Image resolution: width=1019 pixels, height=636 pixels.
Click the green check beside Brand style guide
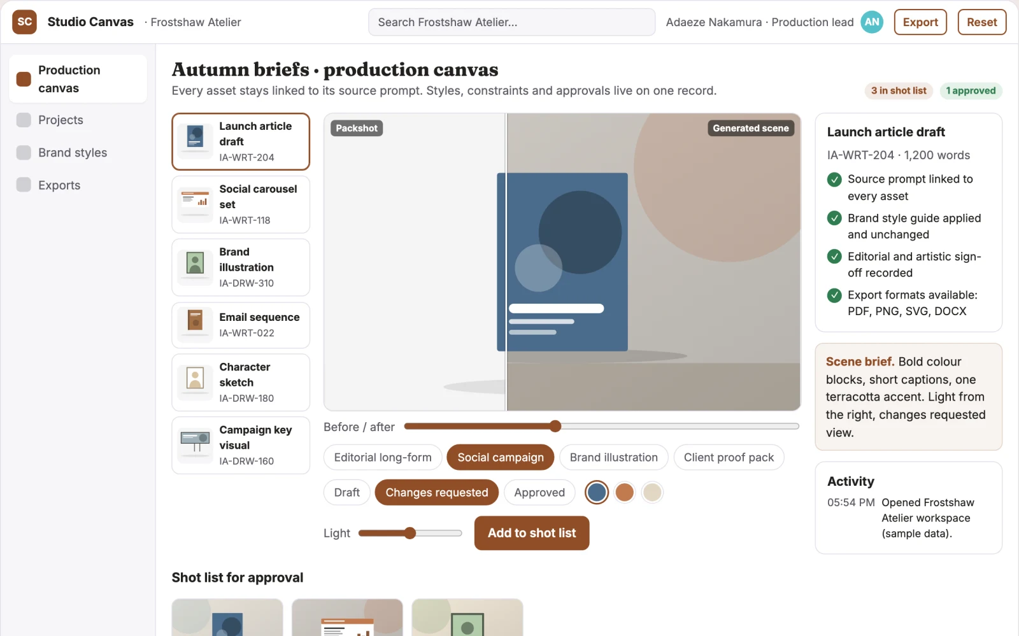click(x=834, y=218)
